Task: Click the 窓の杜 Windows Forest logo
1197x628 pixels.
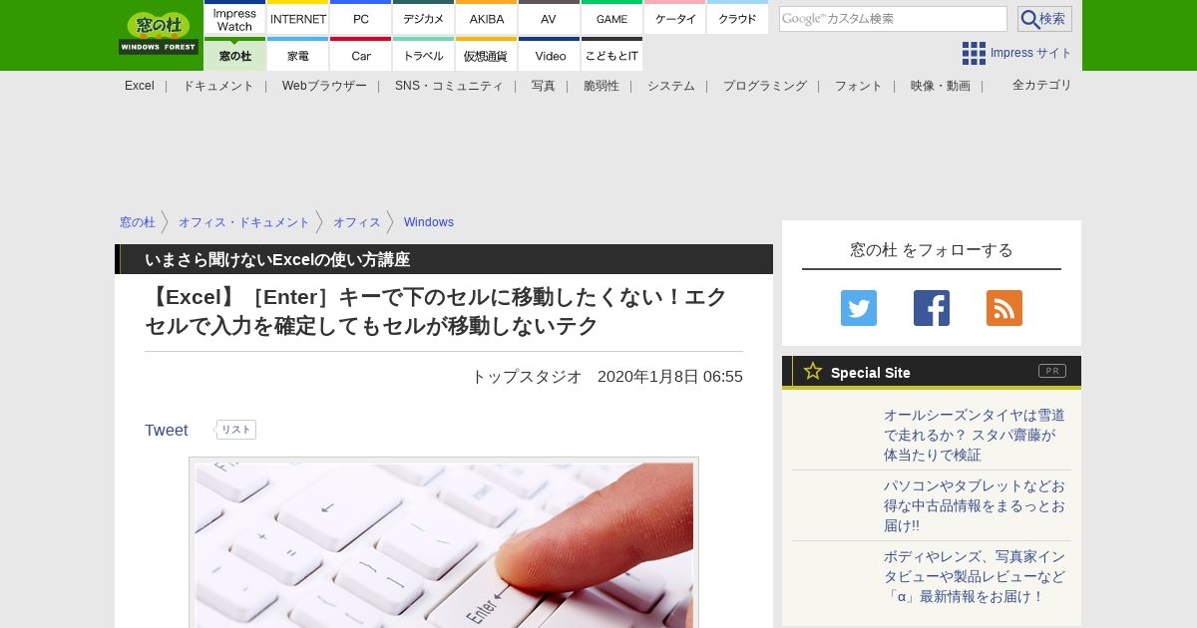Action: pyautogui.click(x=159, y=34)
